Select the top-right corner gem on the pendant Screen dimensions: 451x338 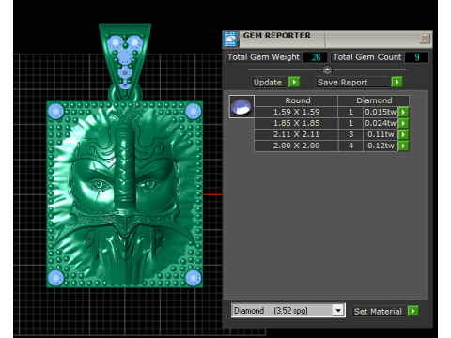click(193, 111)
